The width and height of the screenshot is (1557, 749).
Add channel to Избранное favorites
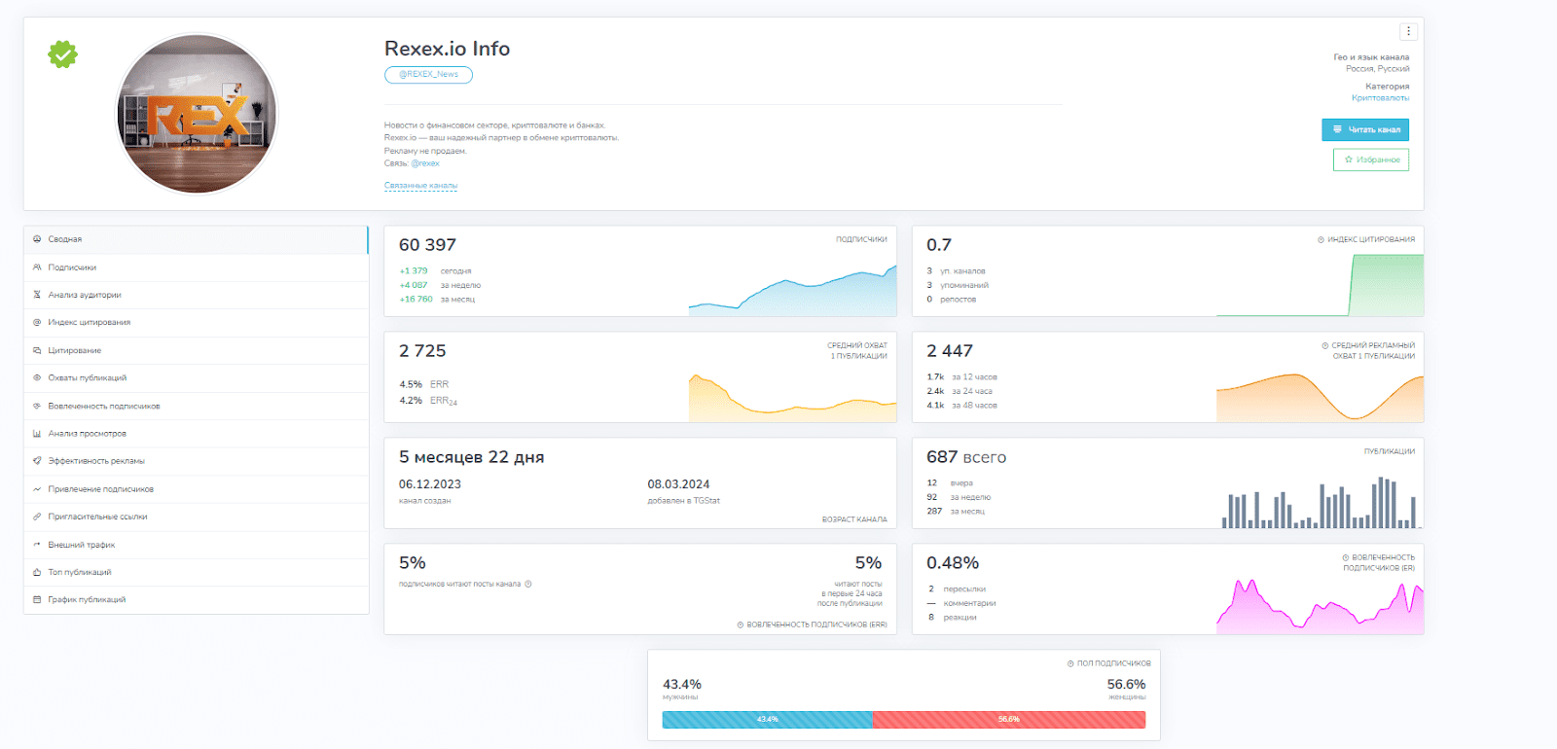pos(1371,160)
